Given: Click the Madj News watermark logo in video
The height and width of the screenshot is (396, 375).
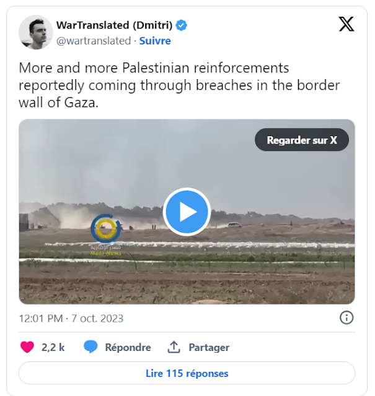Looking at the screenshot, I should [106, 235].
